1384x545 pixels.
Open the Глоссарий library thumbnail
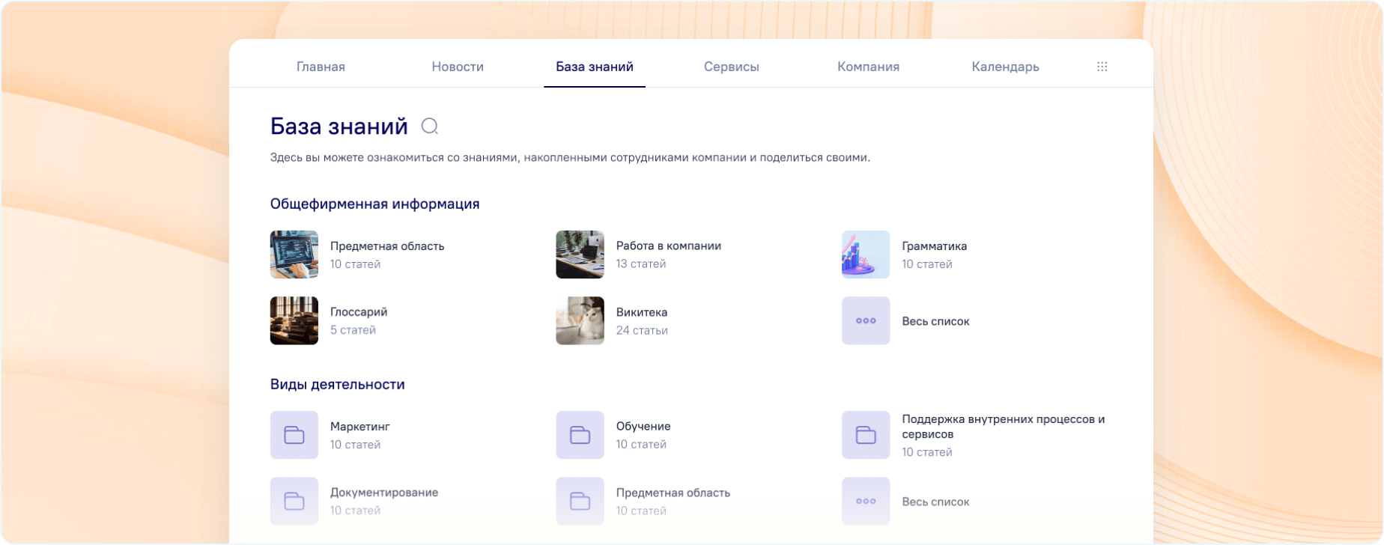click(294, 320)
